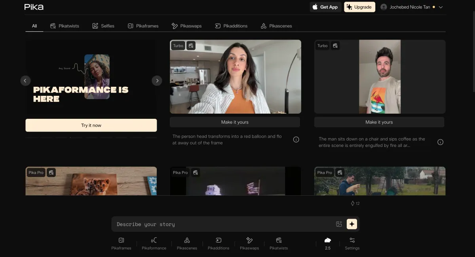Select the Pikaswaps tool in bottom toolbar

tap(249, 243)
